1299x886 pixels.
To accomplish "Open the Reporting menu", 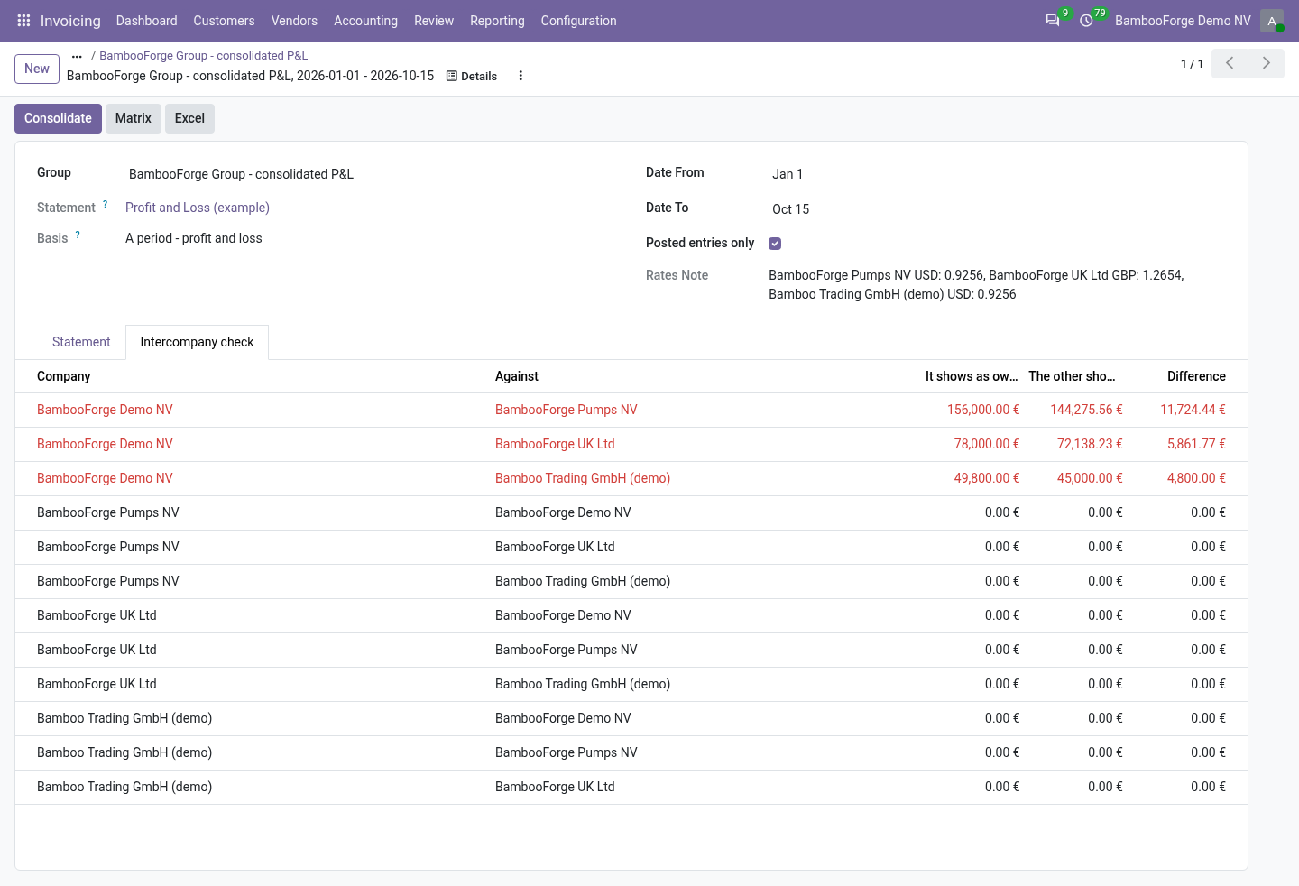I will (x=497, y=21).
